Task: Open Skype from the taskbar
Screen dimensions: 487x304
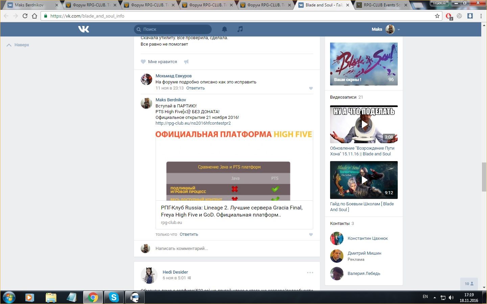Action: point(114,298)
